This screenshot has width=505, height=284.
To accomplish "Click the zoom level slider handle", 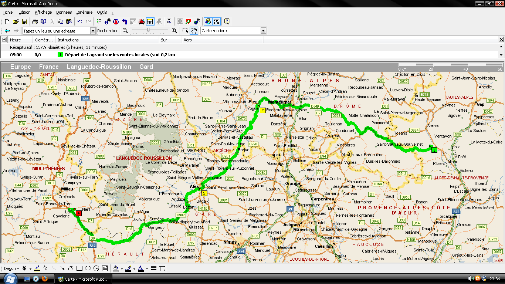I will pyautogui.click(x=148, y=30).
